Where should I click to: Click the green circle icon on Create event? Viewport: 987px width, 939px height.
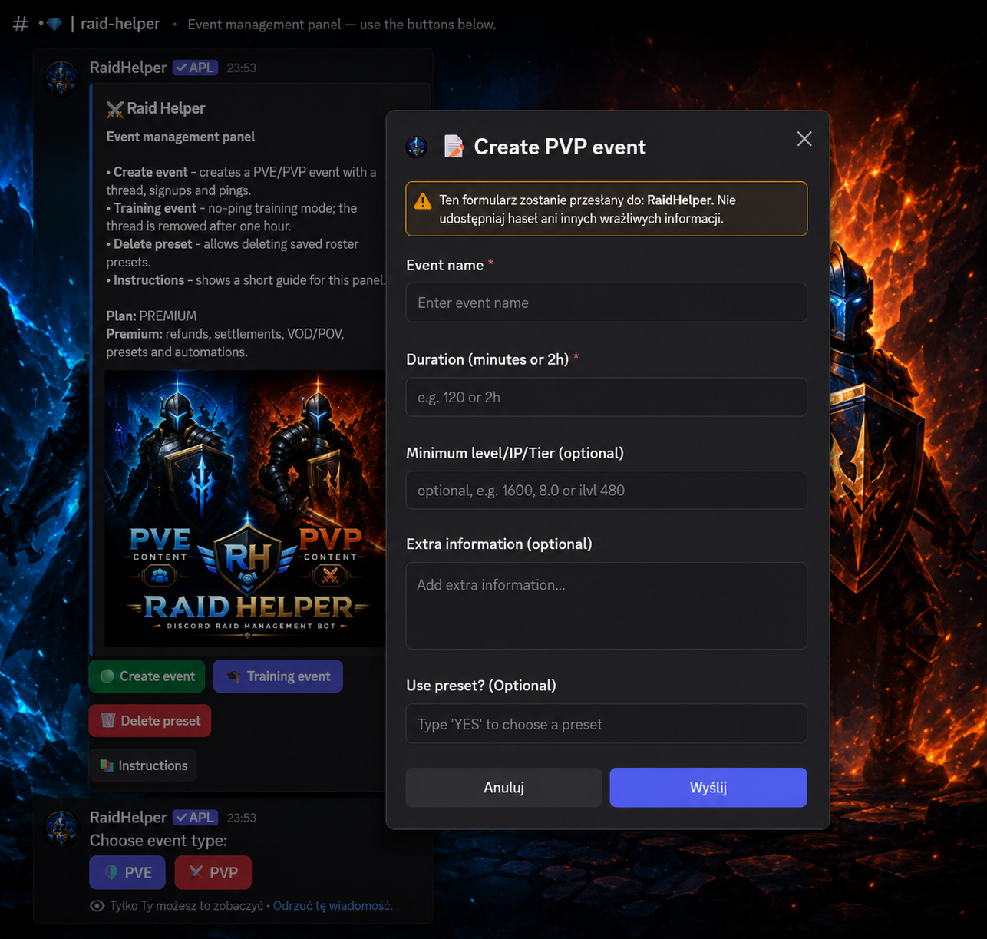tap(107, 676)
